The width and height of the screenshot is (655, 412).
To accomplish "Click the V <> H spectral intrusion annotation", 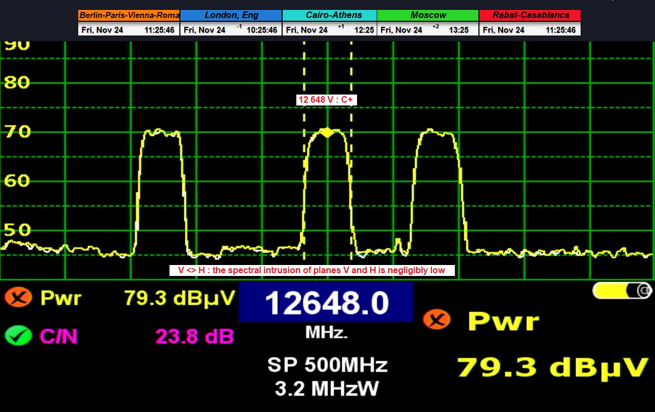I will tap(312, 270).
